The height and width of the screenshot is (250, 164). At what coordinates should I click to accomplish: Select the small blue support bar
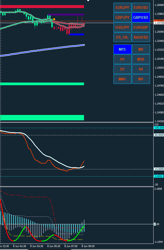[x=77, y=34]
